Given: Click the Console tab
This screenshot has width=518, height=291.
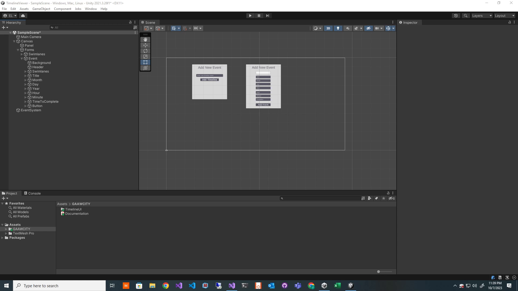Looking at the screenshot, I should click(34, 193).
